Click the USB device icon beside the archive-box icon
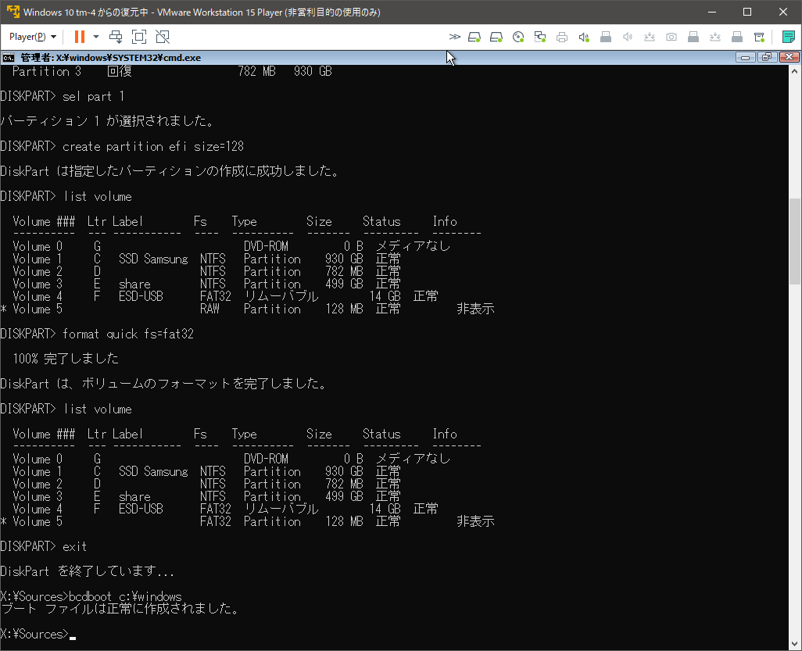Image resolution: width=802 pixels, height=651 pixels. click(x=737, y=37)
